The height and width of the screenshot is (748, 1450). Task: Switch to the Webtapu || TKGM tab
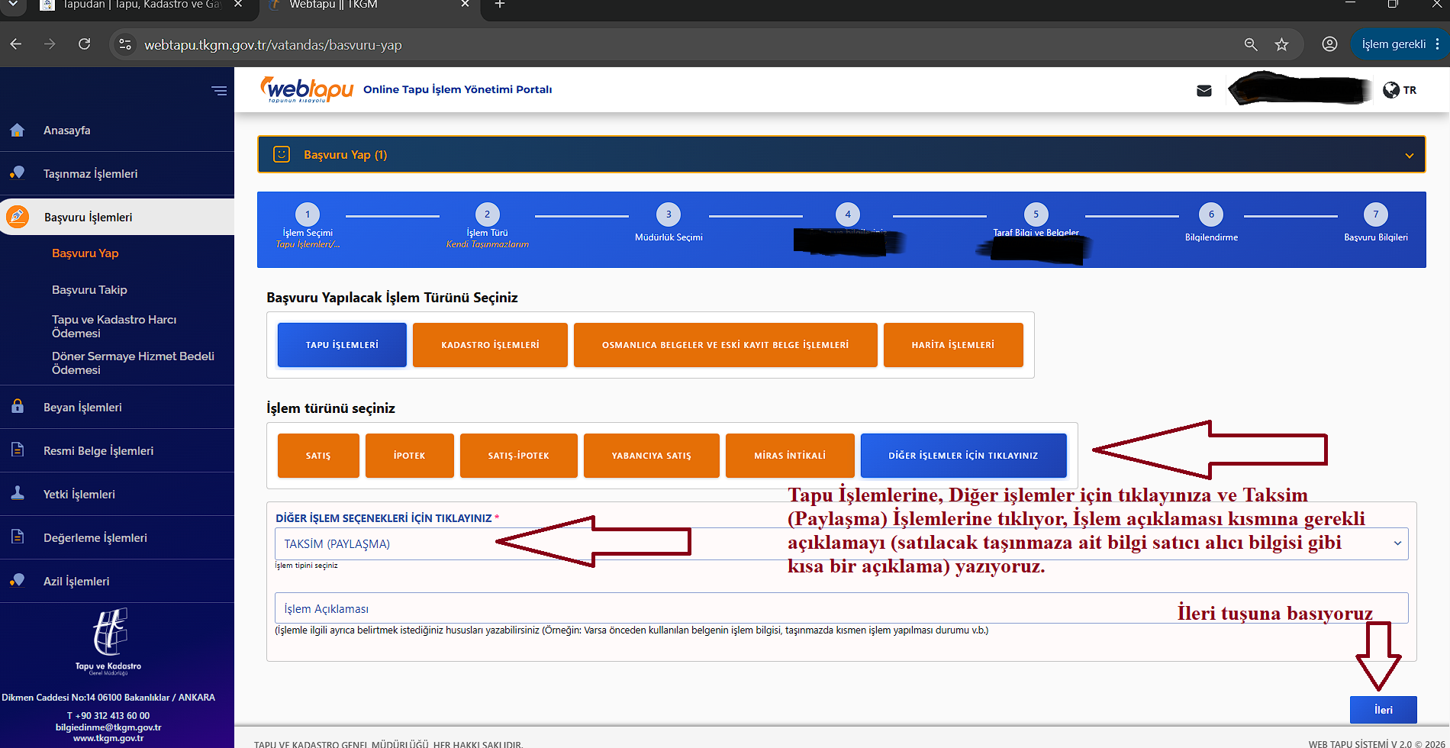[369, 5]
